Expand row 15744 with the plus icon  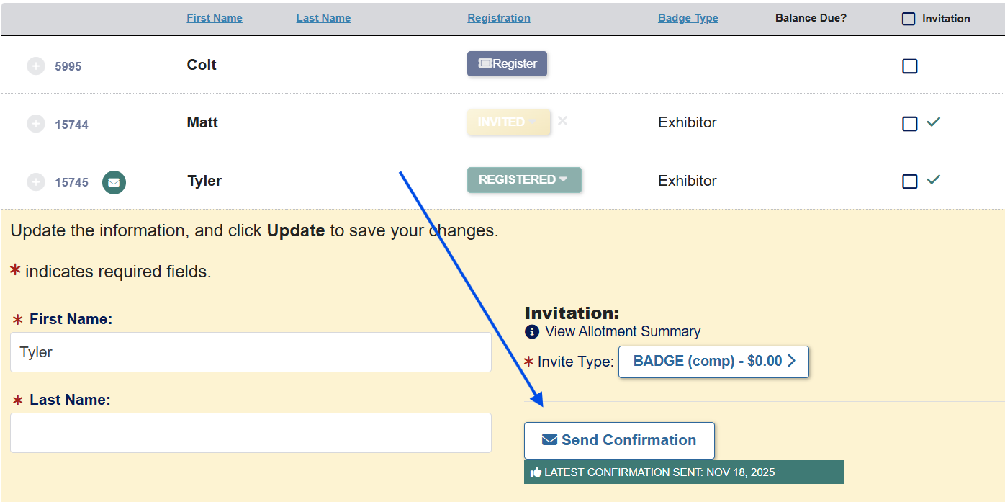(x=36, y=124)
